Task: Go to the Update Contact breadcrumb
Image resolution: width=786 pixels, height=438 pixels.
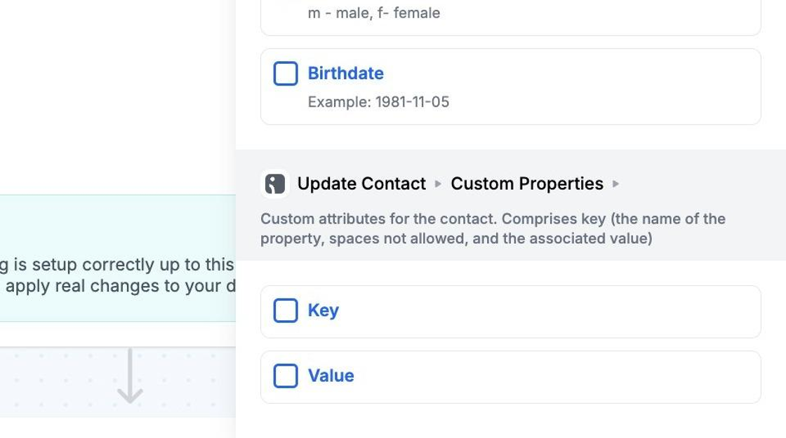Action: (x=361, y=184)
